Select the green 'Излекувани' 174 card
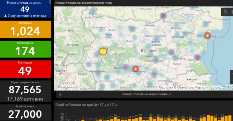Viewport: 233px width, 121px height. (x=25, y=49)
